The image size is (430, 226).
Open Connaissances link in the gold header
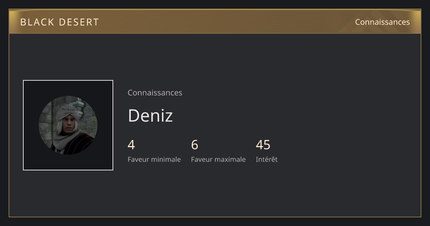tap(382, 22)
